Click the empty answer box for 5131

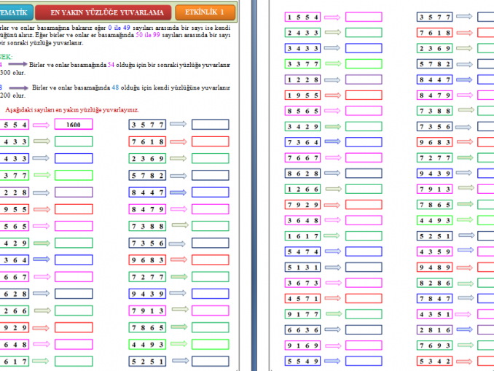(364, 267)
